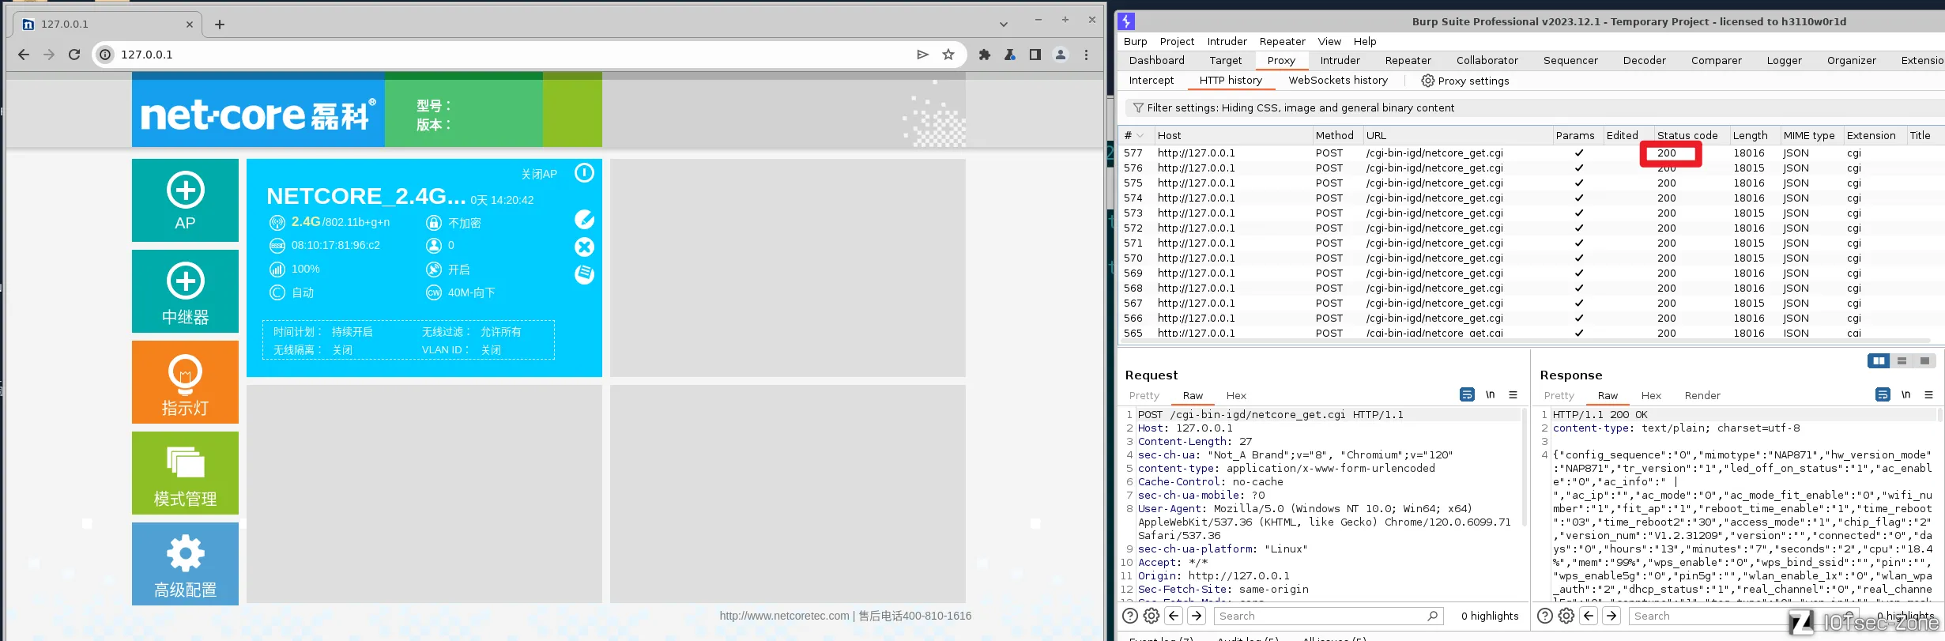The width and height of the screenshot is (1945, 641).
Task: Select stacked vertical layout button
Action: click(1902, 360)
